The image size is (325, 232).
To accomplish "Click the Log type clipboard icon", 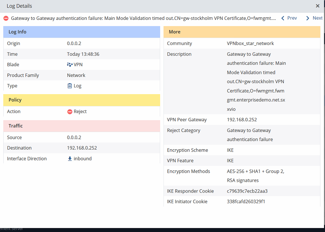I will (x=70, y=86).
